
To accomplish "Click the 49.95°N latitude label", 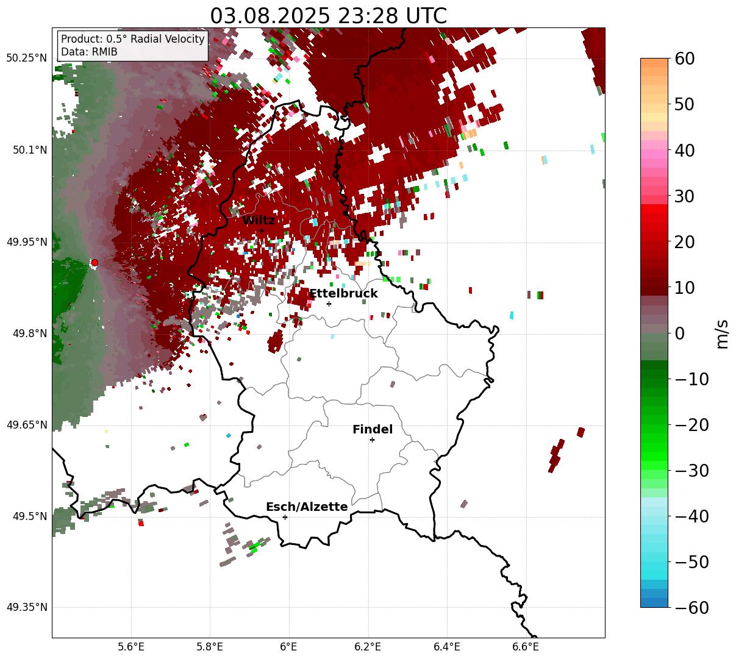I will (26, 242).
